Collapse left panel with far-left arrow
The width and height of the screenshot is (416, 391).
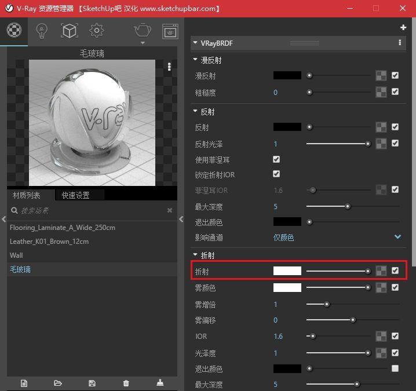[x=3, y=219]
